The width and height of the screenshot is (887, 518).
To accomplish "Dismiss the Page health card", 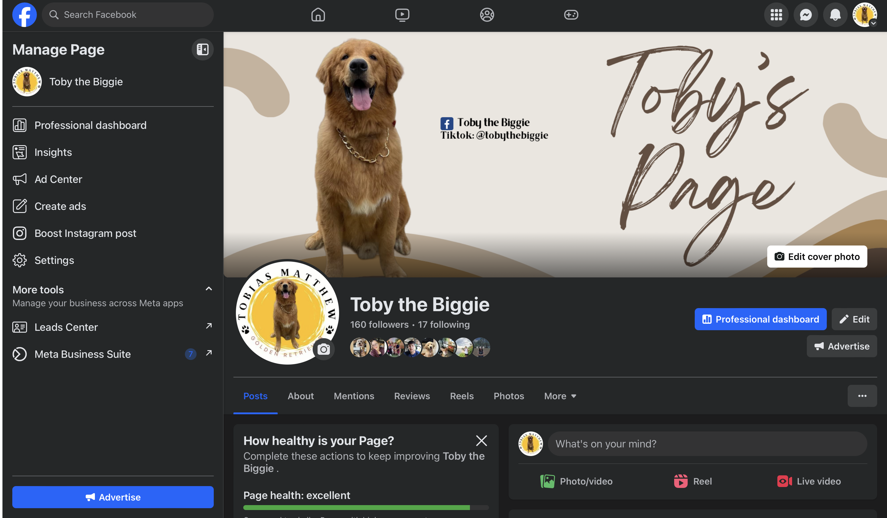I will pyautogui.click(x=481, y=441).
